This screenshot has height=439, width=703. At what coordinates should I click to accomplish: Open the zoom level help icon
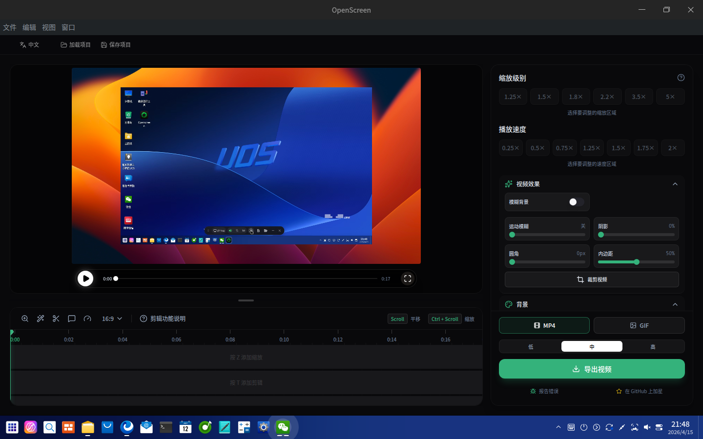[x=681, y=78]
